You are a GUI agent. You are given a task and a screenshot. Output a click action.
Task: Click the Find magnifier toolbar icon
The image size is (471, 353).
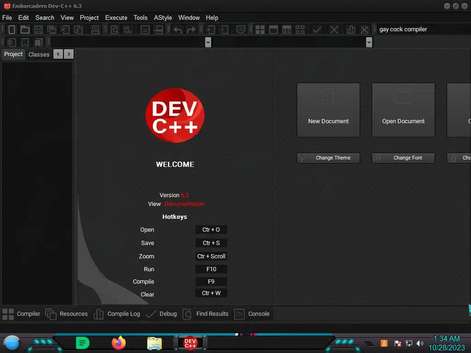point(115,29)
